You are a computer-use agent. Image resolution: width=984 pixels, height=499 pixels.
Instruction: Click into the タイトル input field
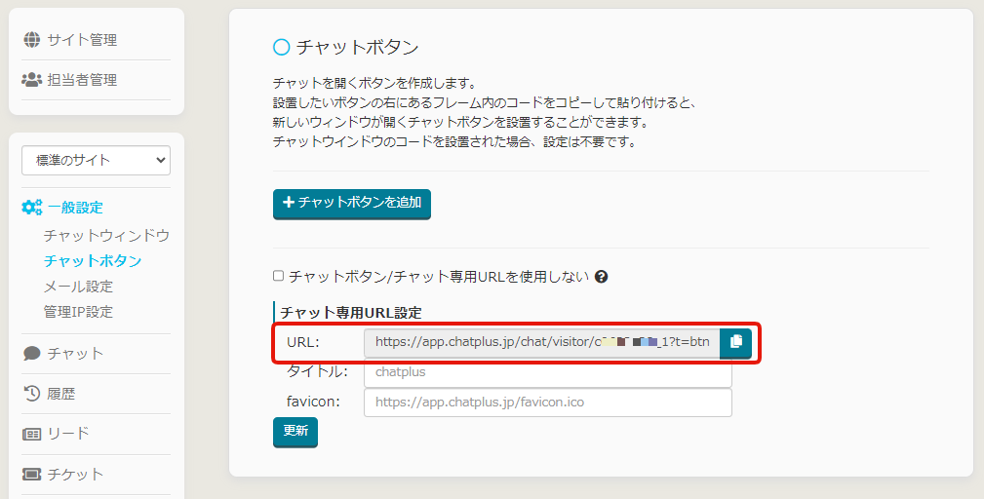click(x=547, y=372)
